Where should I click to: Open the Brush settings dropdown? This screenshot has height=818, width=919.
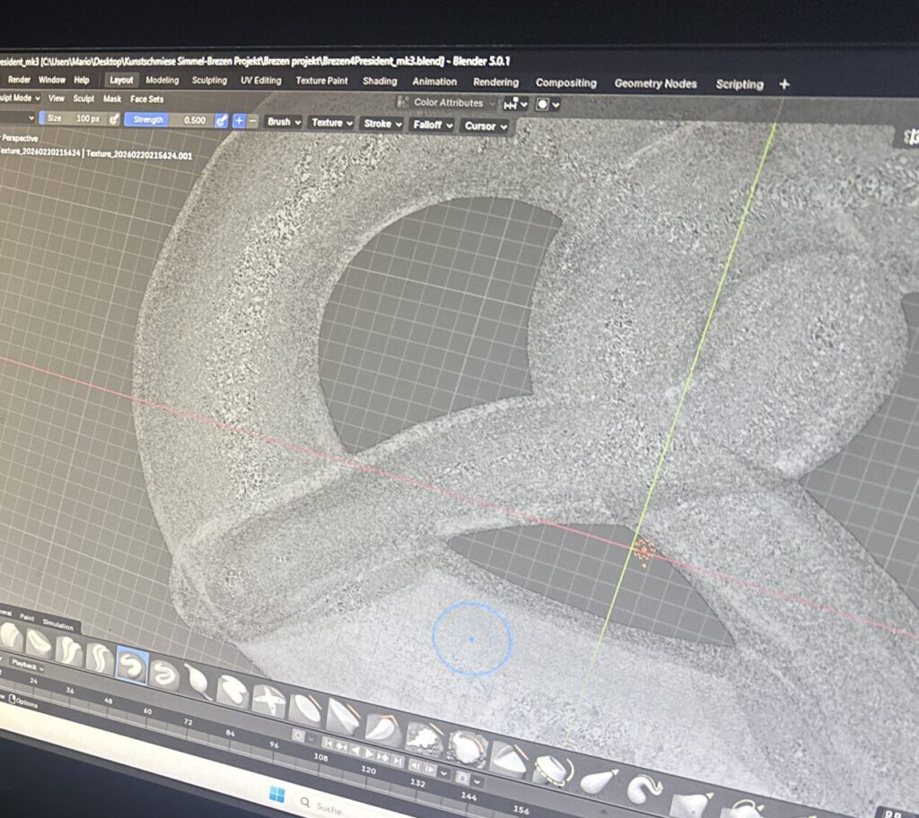284,122
